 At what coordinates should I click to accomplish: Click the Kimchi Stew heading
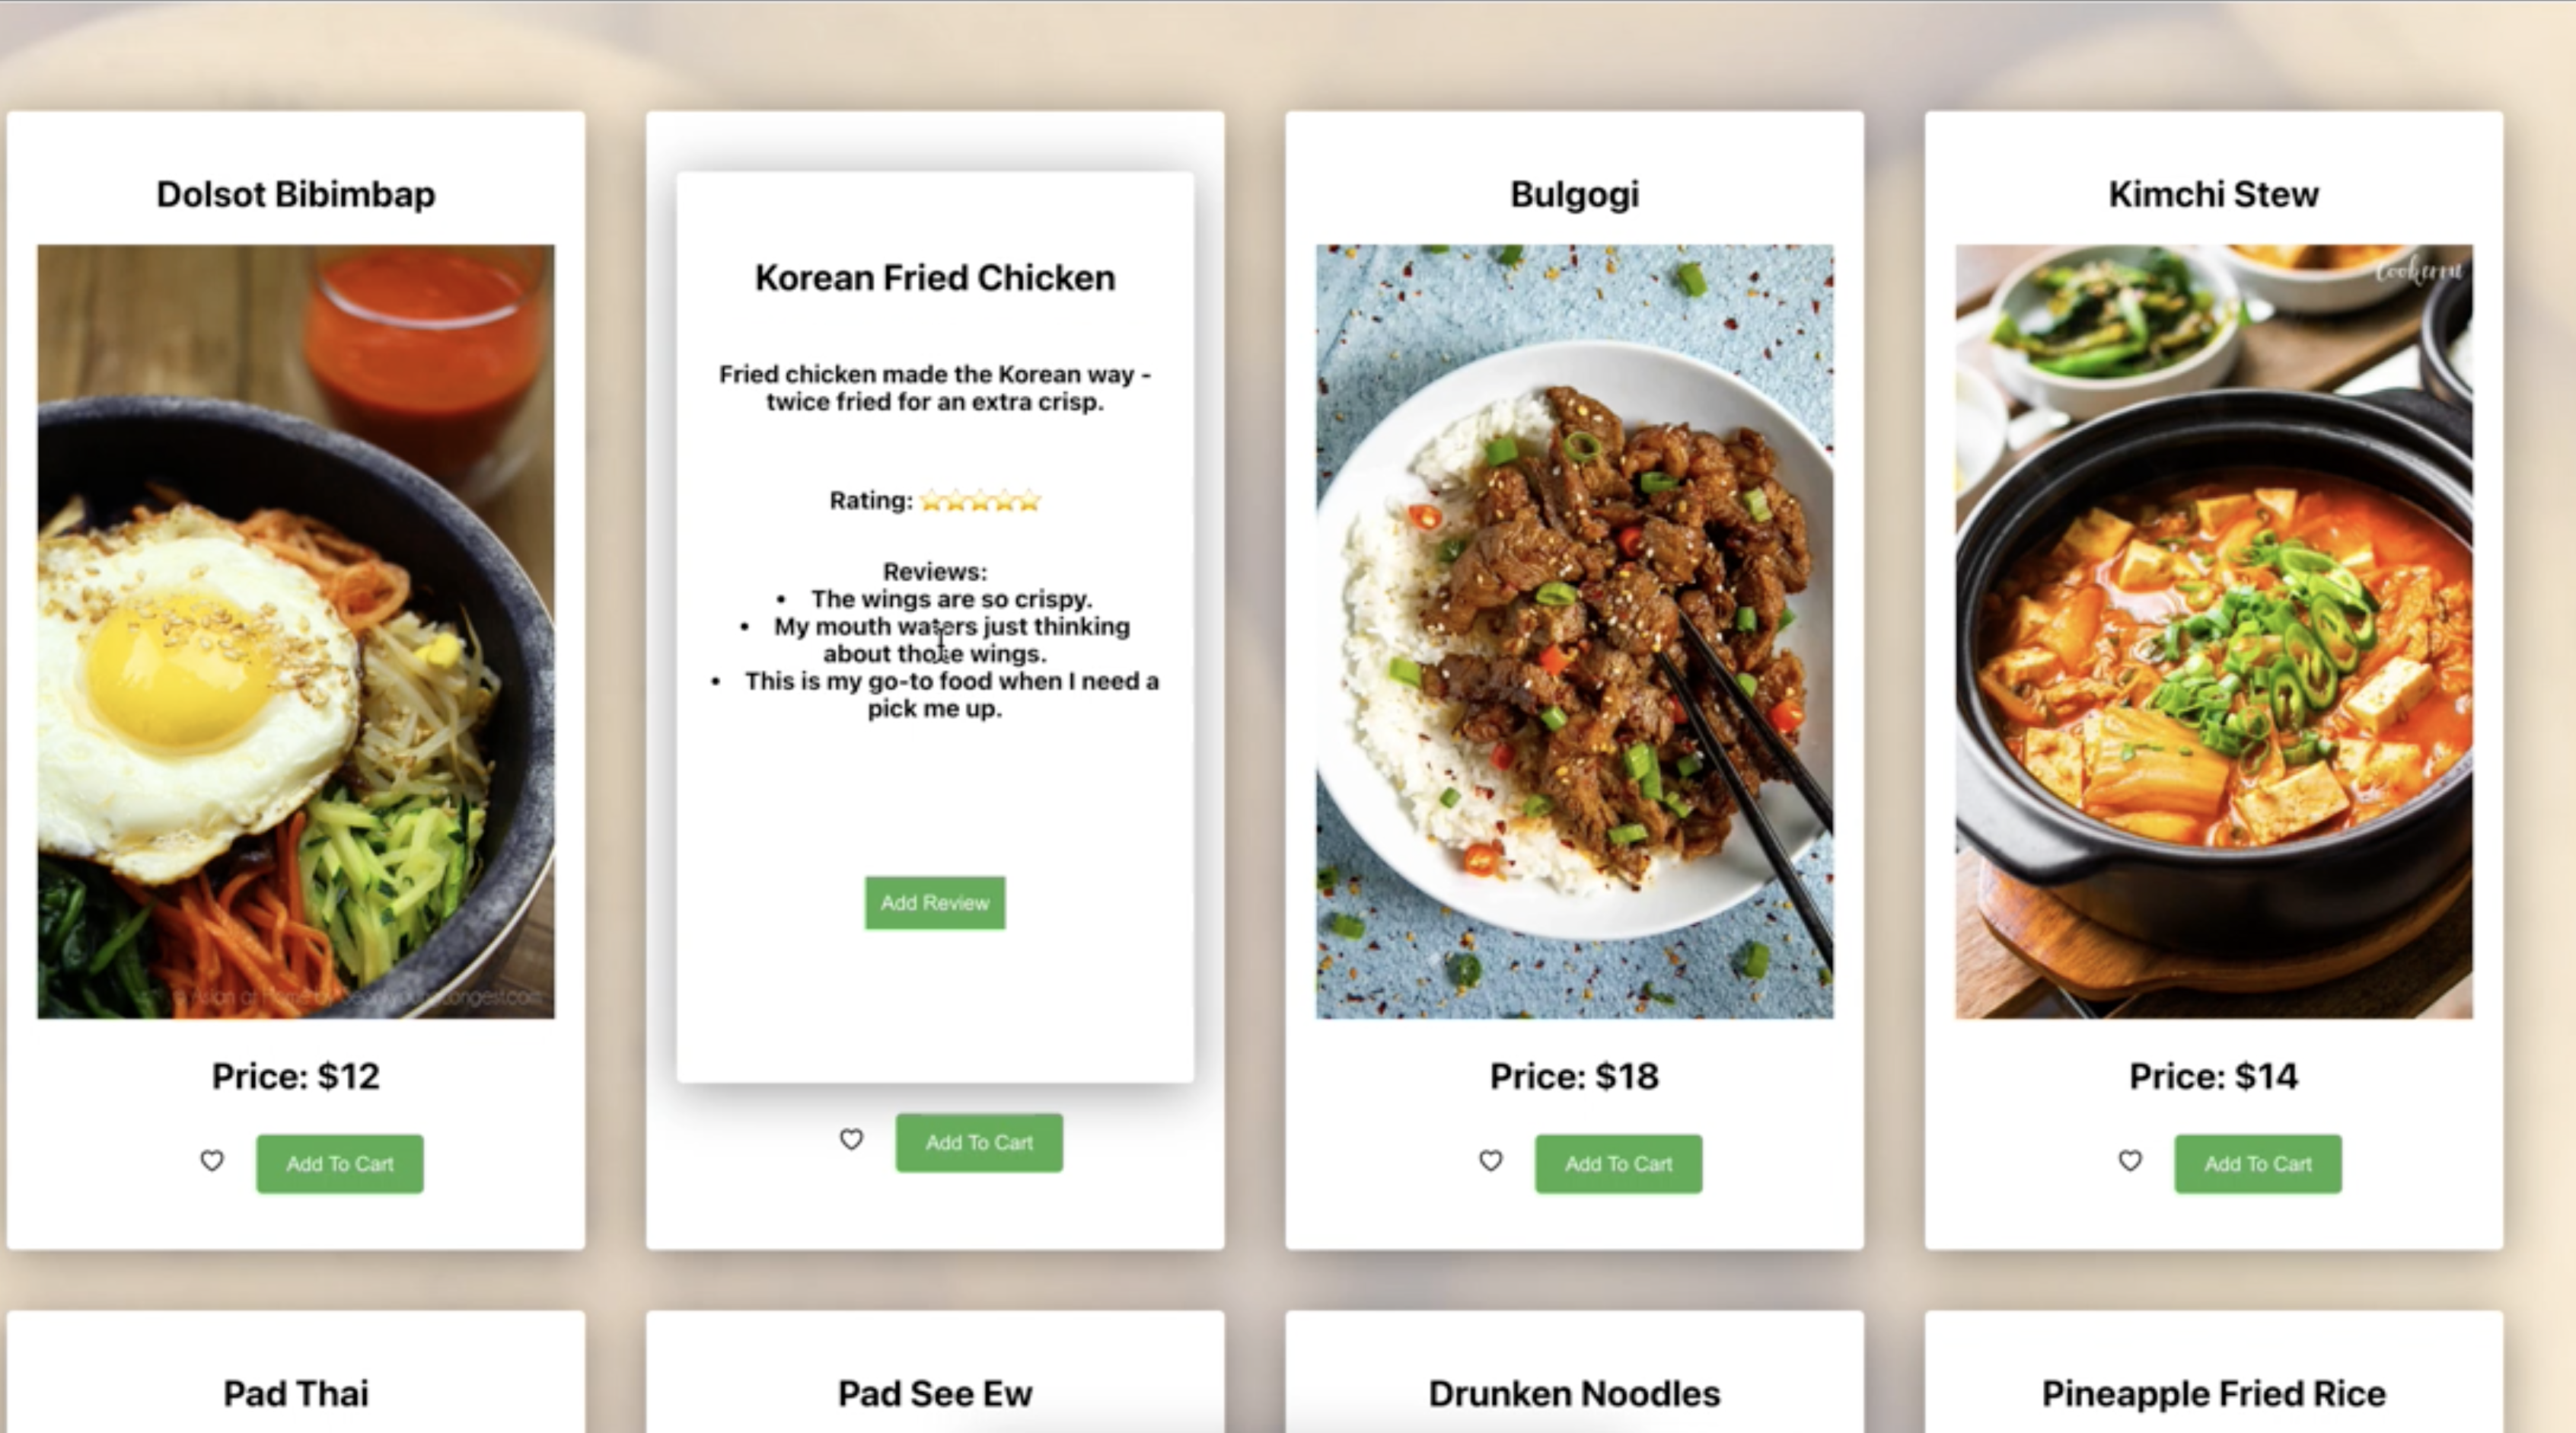coord(2214,194)
